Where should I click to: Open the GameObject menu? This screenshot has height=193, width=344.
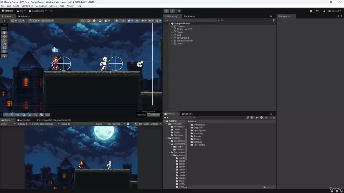pos(27,6)
